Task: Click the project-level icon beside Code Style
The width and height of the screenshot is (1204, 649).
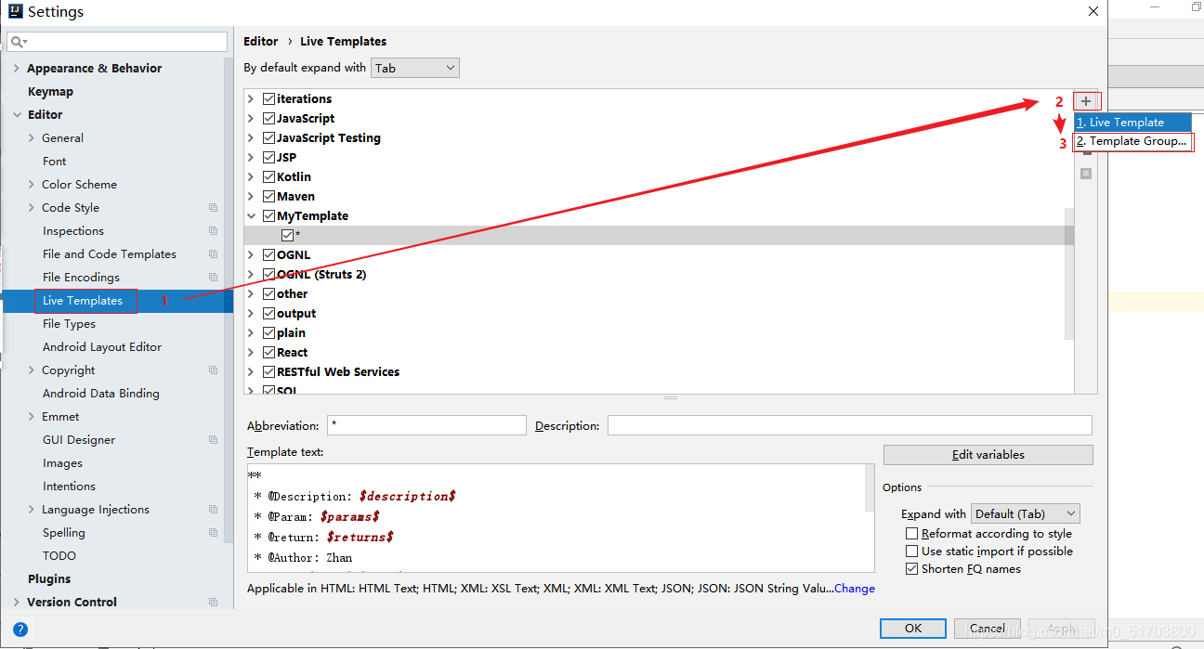Action: coord(214,208)
